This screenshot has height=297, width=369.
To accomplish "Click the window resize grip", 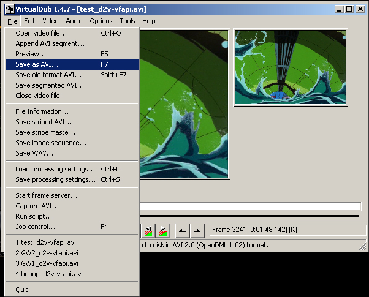I will [363, 246].
